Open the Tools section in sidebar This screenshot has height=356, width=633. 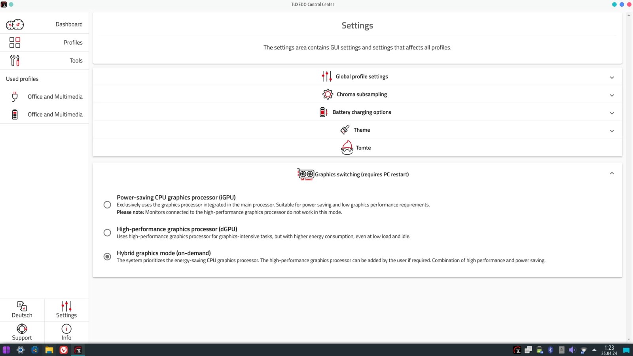44,61
